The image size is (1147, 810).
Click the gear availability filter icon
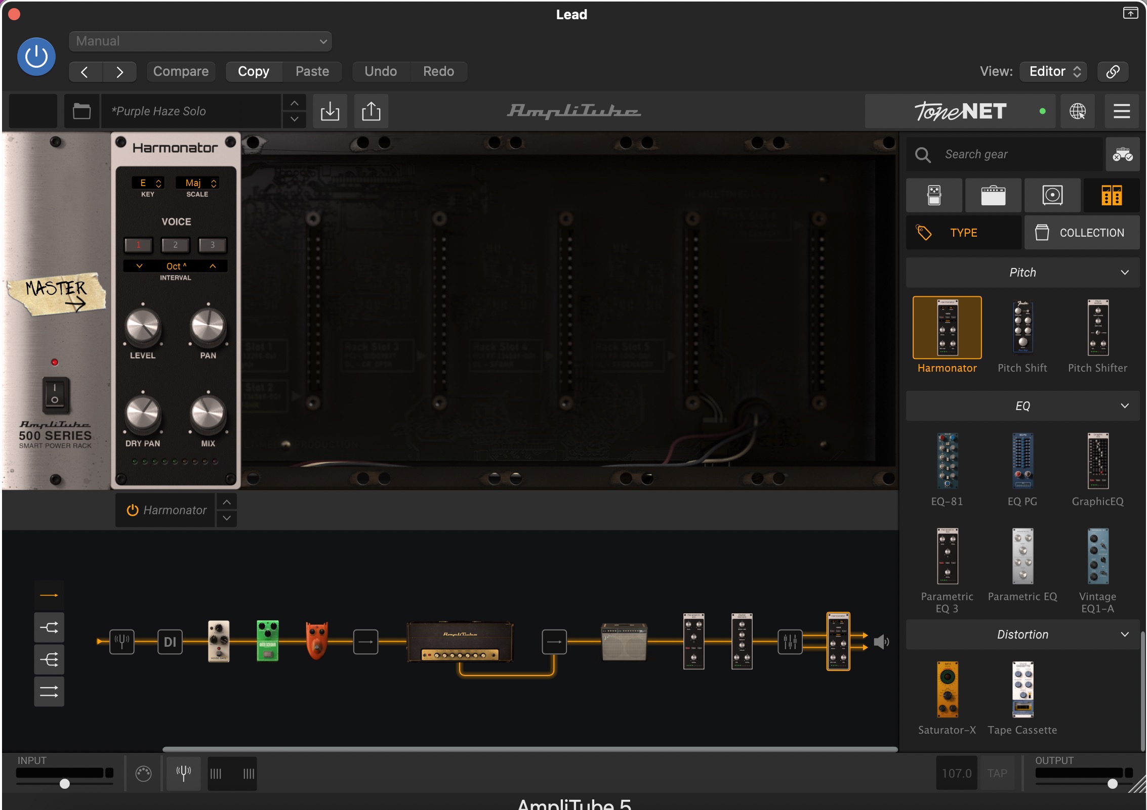coord(1122,154)
